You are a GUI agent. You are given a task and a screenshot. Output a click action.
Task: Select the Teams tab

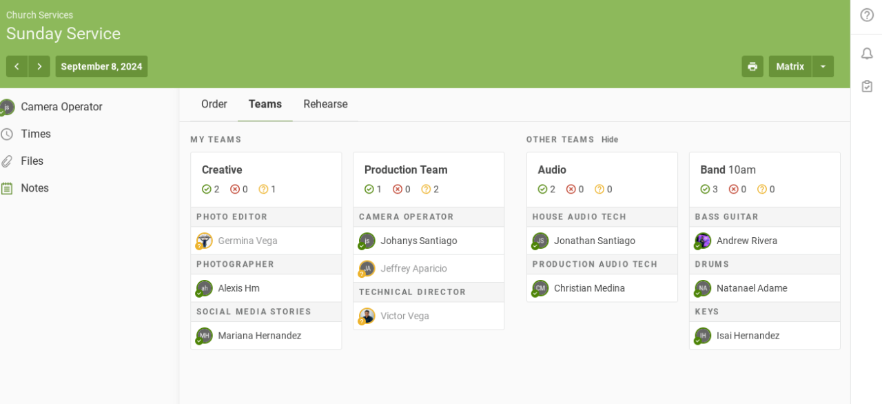coord(265,104)
